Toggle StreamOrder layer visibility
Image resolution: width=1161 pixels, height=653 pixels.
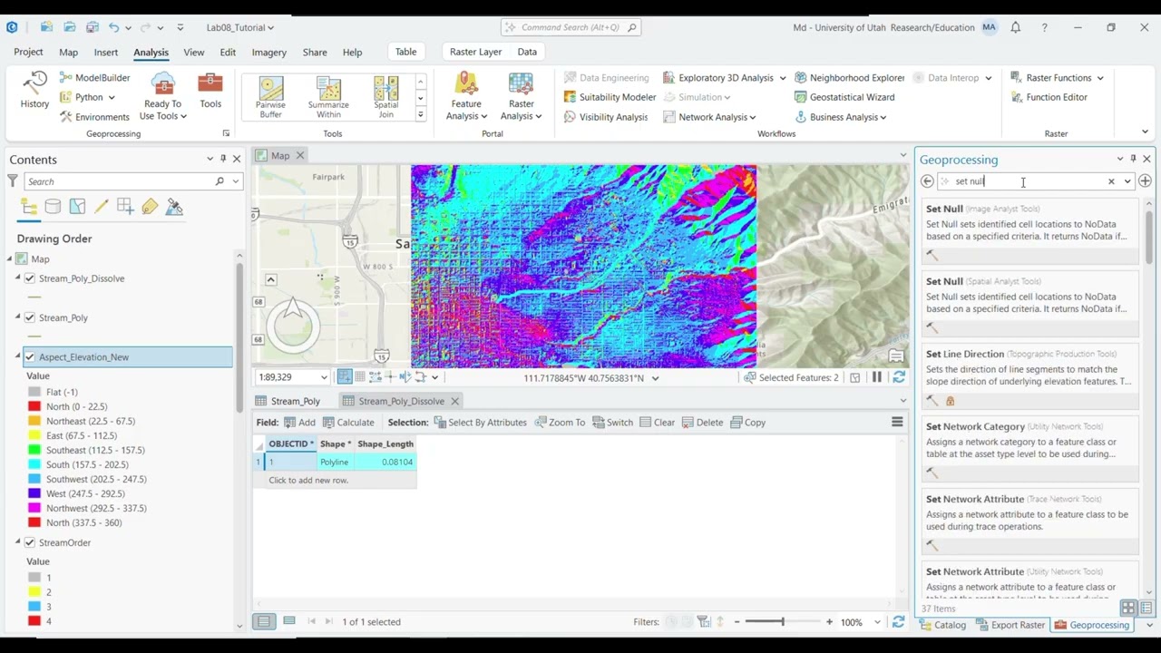30,542
